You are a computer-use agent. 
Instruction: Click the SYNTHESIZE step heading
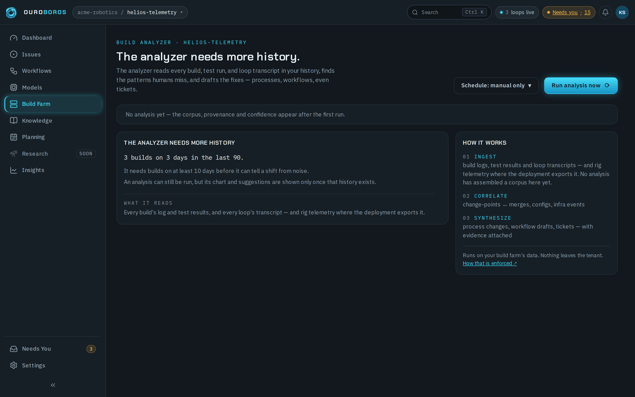[x=493, y=218]
